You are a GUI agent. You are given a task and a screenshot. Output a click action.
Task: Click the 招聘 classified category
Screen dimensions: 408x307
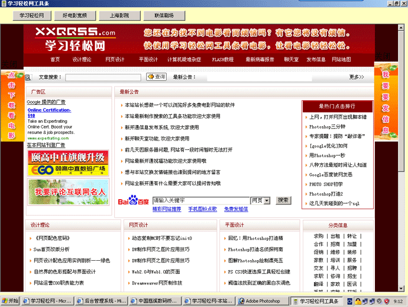coord(352,268)
